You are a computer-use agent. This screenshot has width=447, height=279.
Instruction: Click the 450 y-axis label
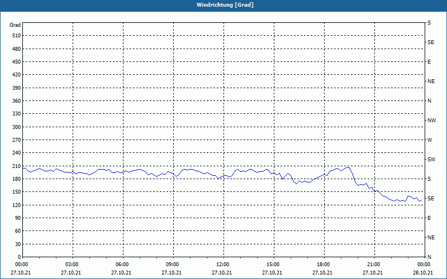coord(17,62)
